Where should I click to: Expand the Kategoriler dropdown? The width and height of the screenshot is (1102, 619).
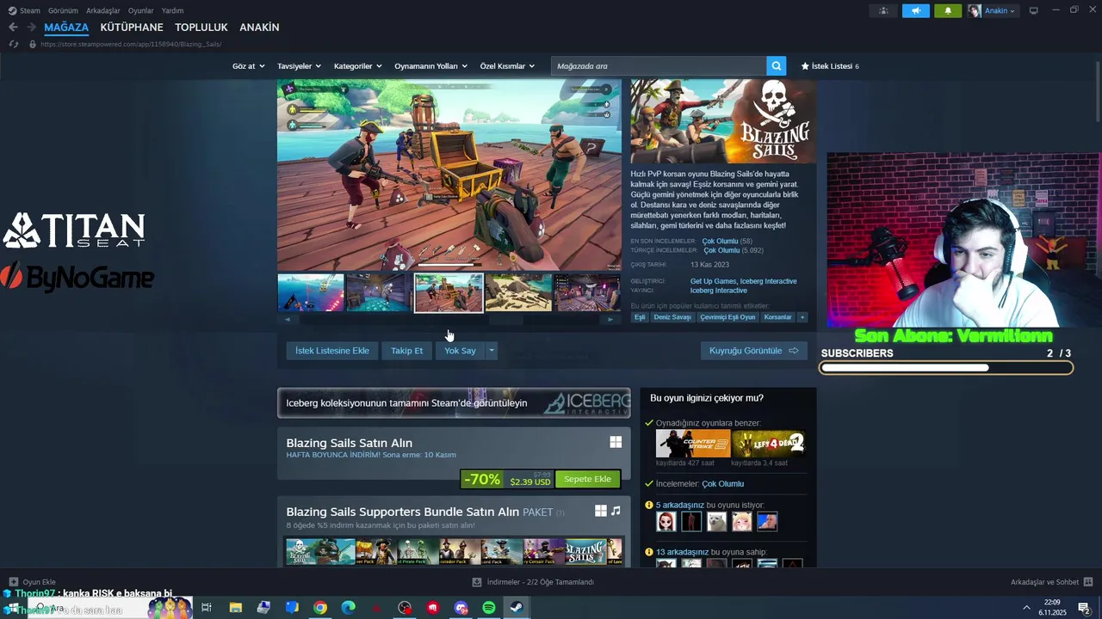click(357, 66)
